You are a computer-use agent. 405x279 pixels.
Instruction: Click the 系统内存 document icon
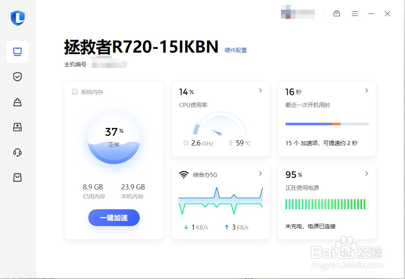pyautogui.click(x=76, y=92)
